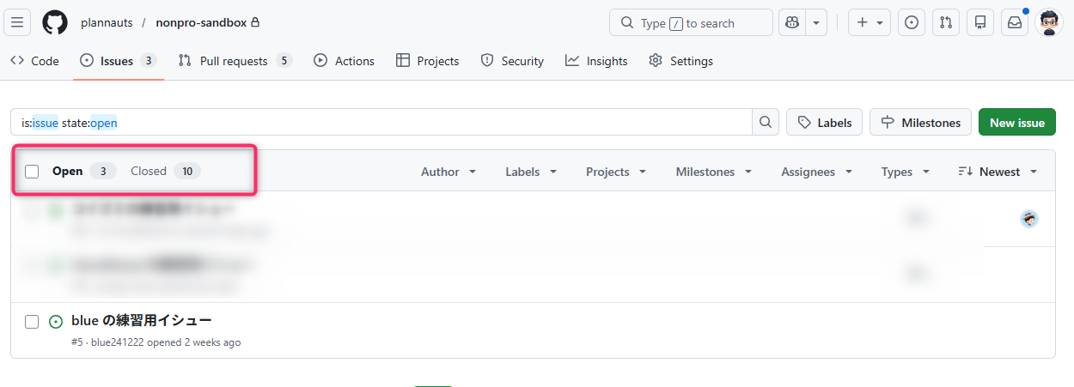
Task: Open the Copilot chat icon
Action: click(x=792, y=22)
